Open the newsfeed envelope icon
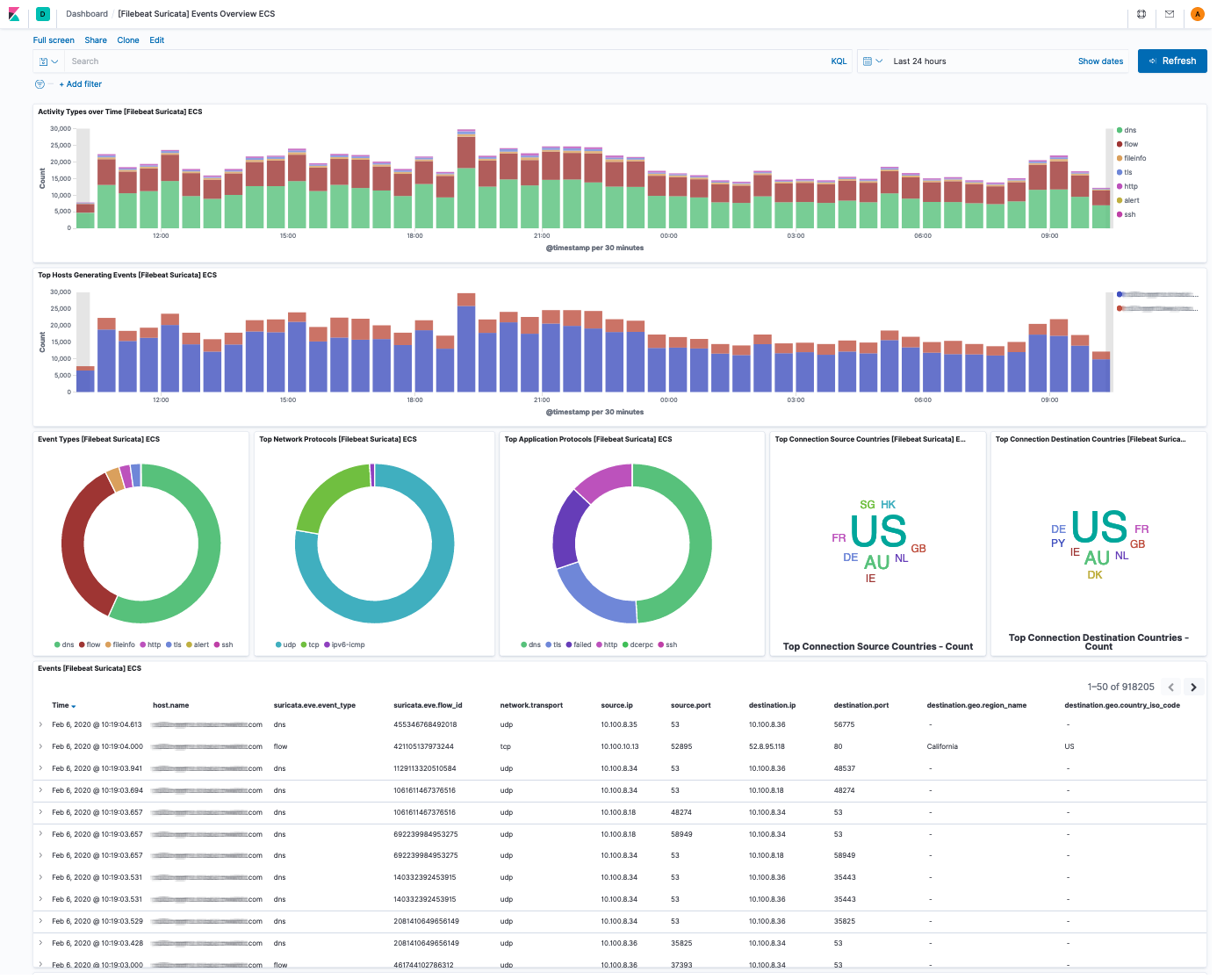Viewport: 1217px width, 979px height. click(x=1169, y=14)
